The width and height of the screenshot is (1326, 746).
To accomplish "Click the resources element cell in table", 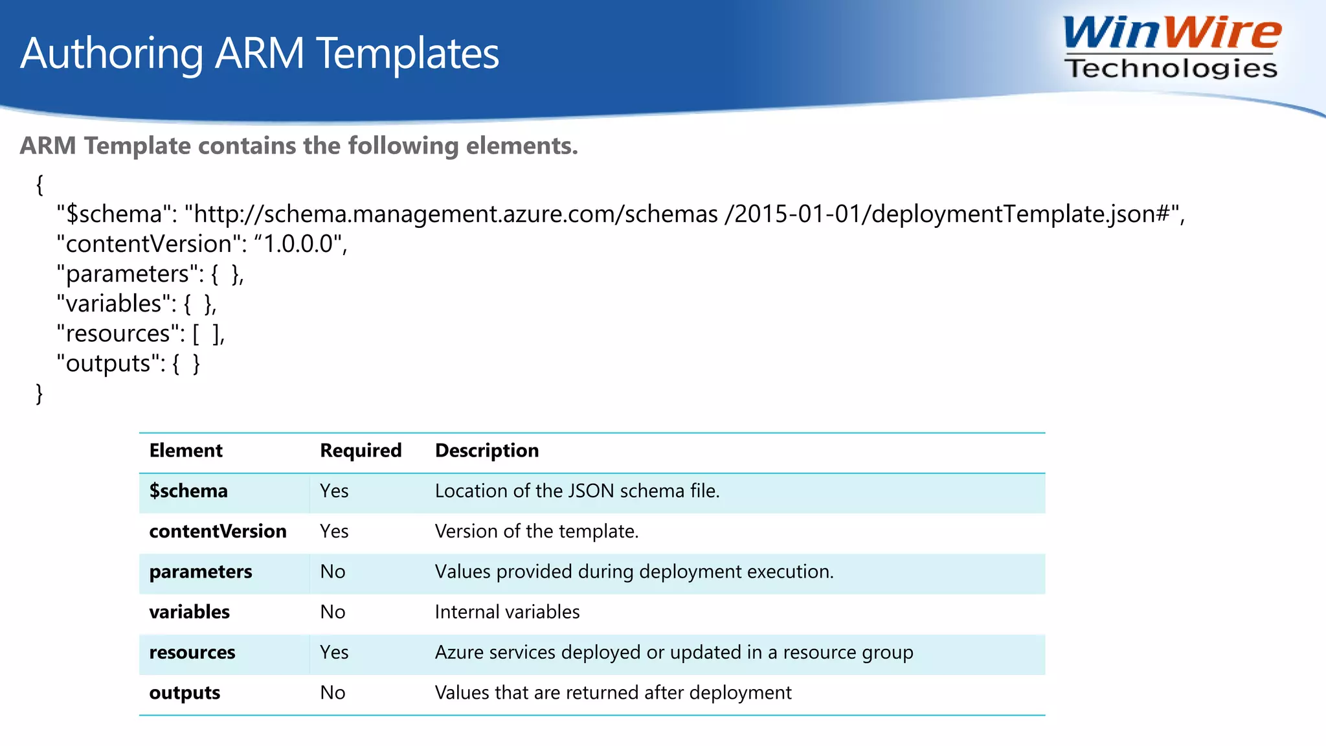I will point(192,653).
